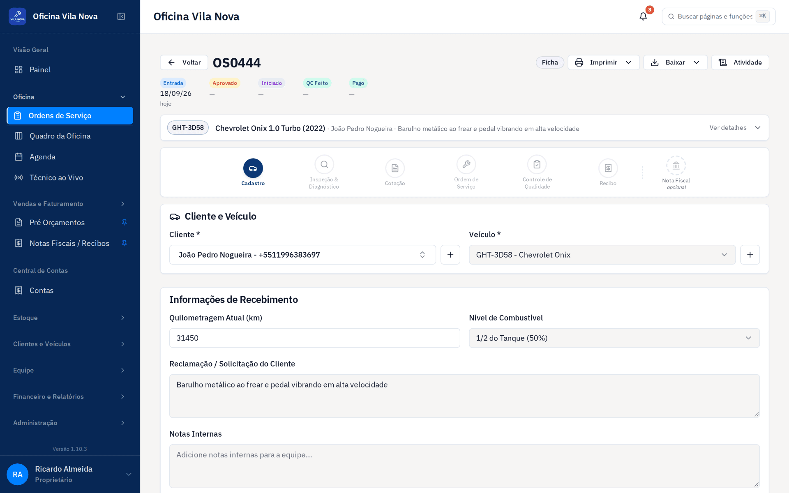Image resolution: width=789 pixels, height=493 pixels.
Task: Expand Vendas e Faturamento section
Action: pos(70,204)
